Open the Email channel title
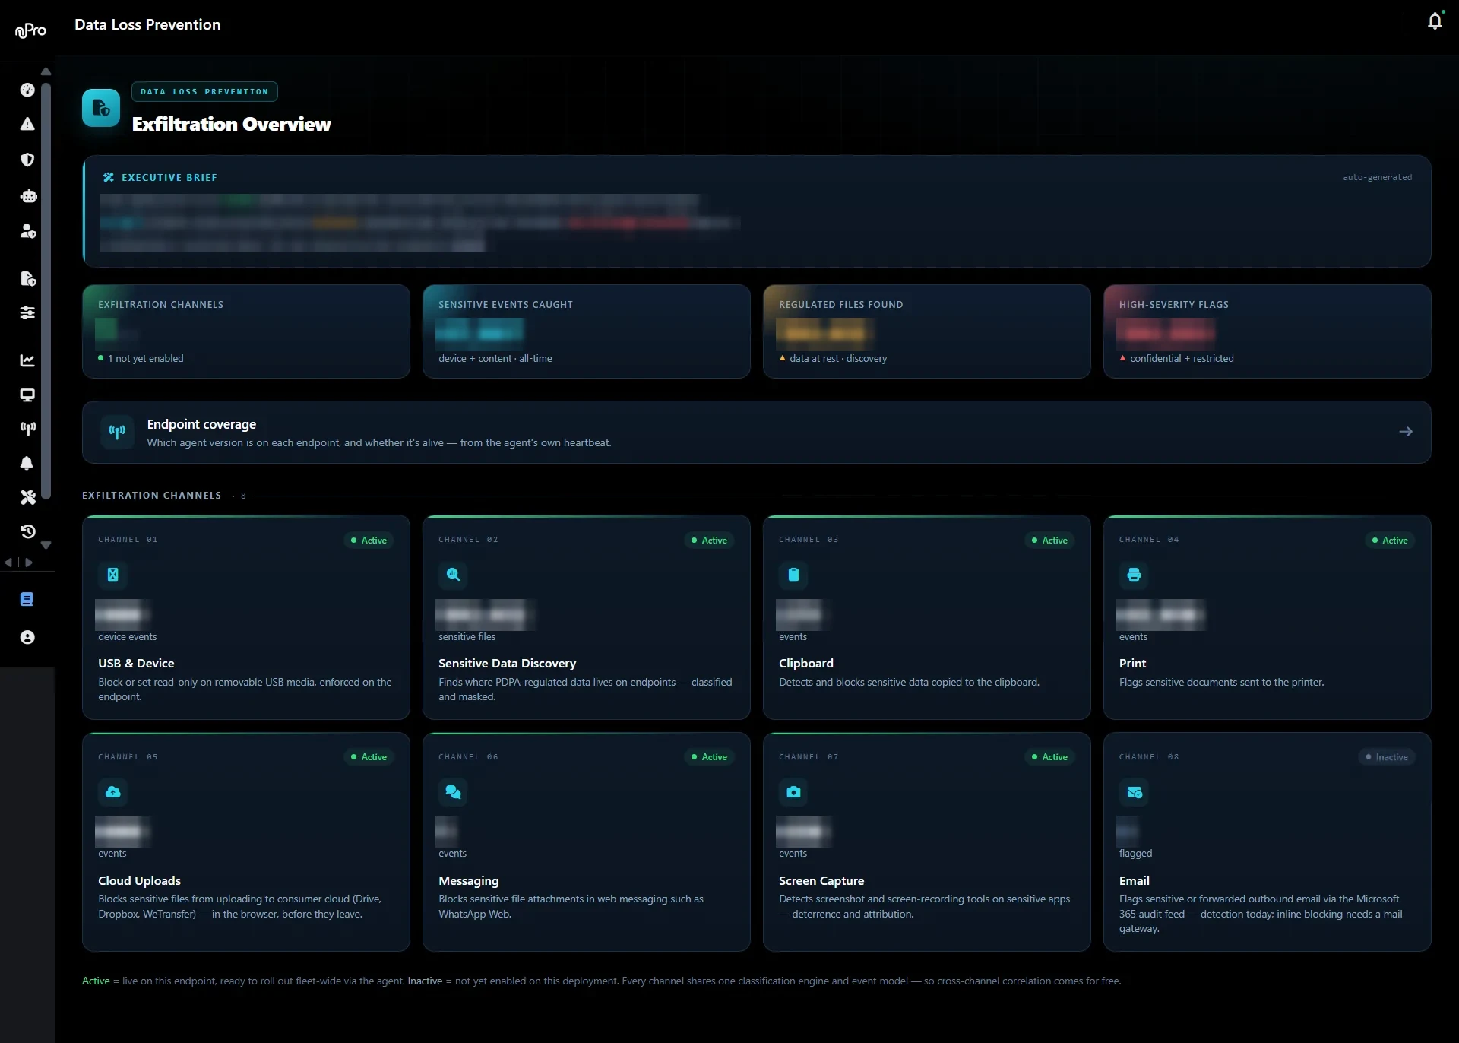1459x1043 pixels. click(x=1134, y=881)
